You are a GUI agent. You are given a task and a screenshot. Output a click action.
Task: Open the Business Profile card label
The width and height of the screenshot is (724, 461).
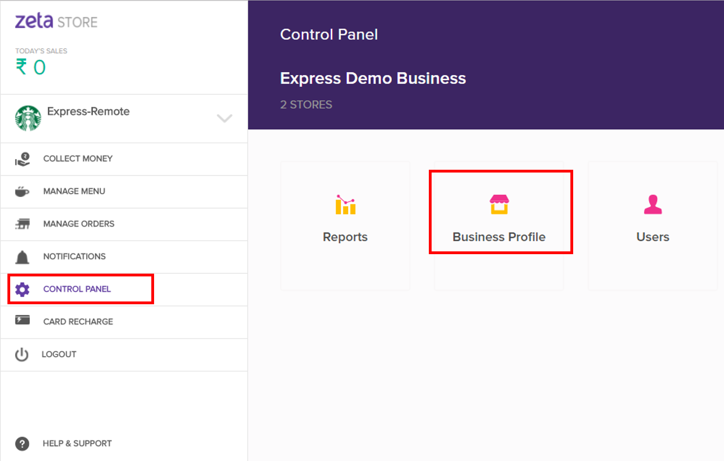[499, 237]
